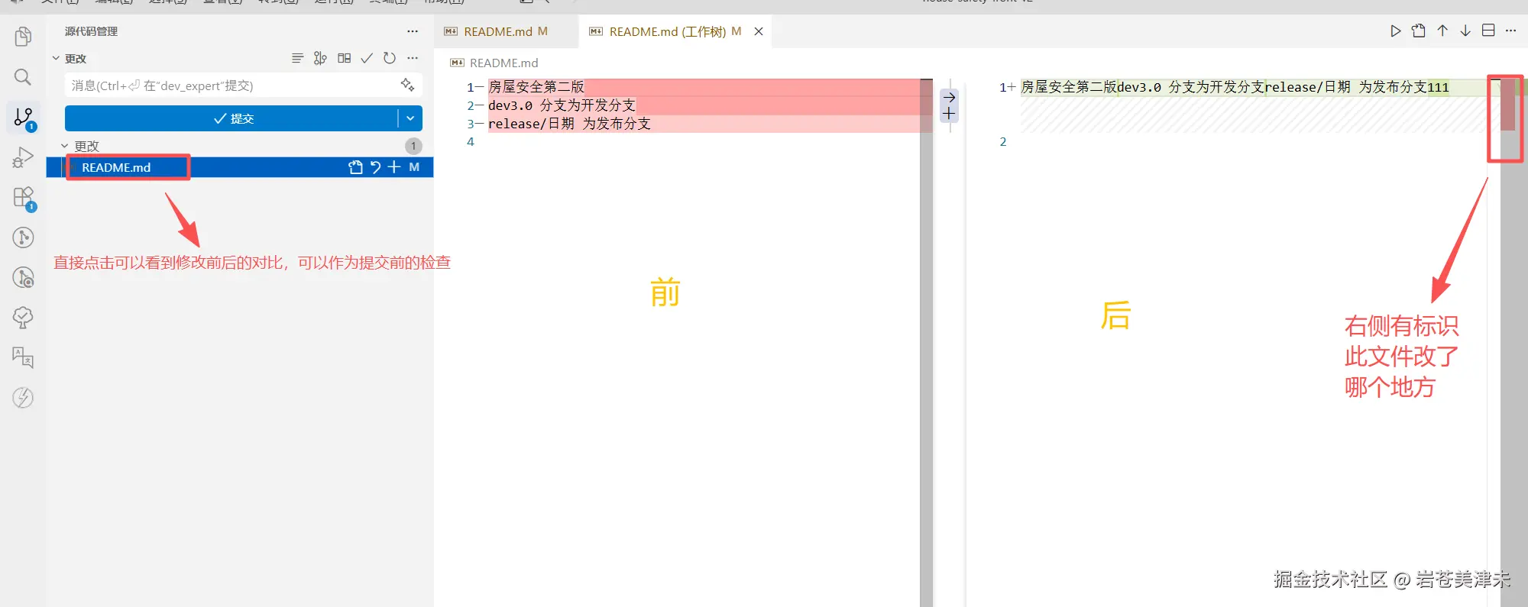The width and height of the screenshot is (1528, 607).
Task: Open the git history with search icon
Action: pyautogui.click(x=23, y=277)
